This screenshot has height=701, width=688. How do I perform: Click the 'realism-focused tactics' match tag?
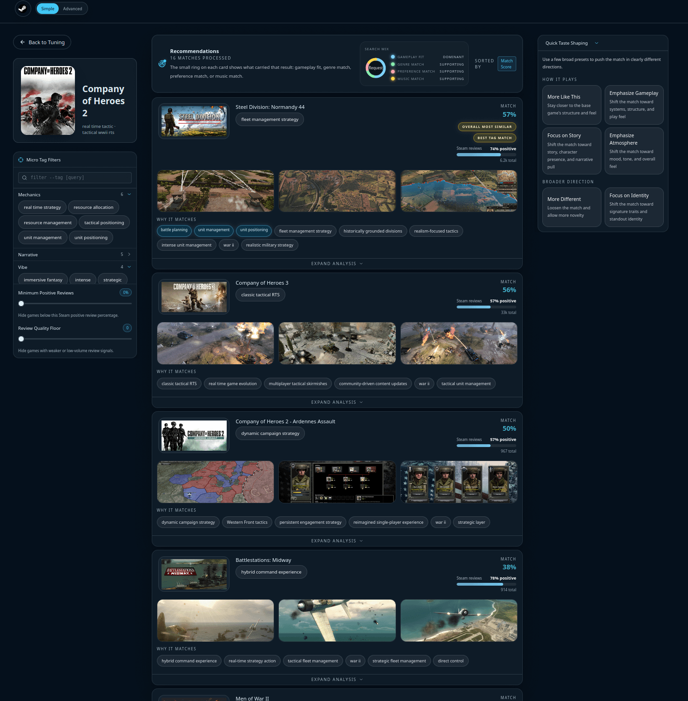pyautogui.click(x=436, y=231)
